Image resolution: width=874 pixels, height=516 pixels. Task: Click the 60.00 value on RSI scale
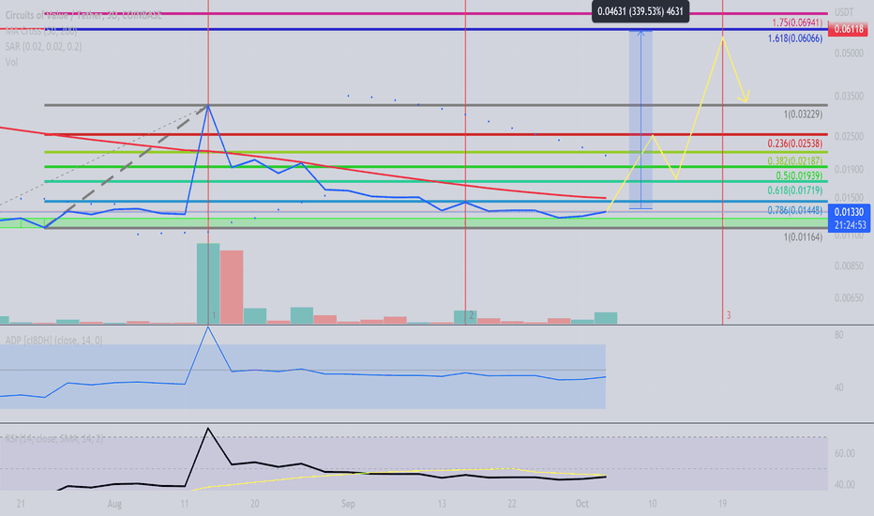[x=844, y=453]
